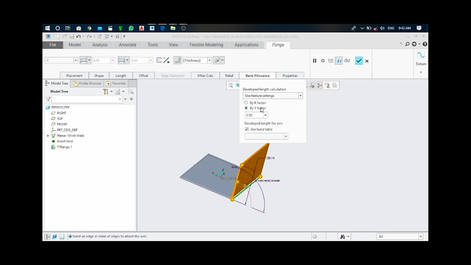This screenshot has height=265, width=471.
Task: Click the Undo arrow icon
Action: (78, 36)
